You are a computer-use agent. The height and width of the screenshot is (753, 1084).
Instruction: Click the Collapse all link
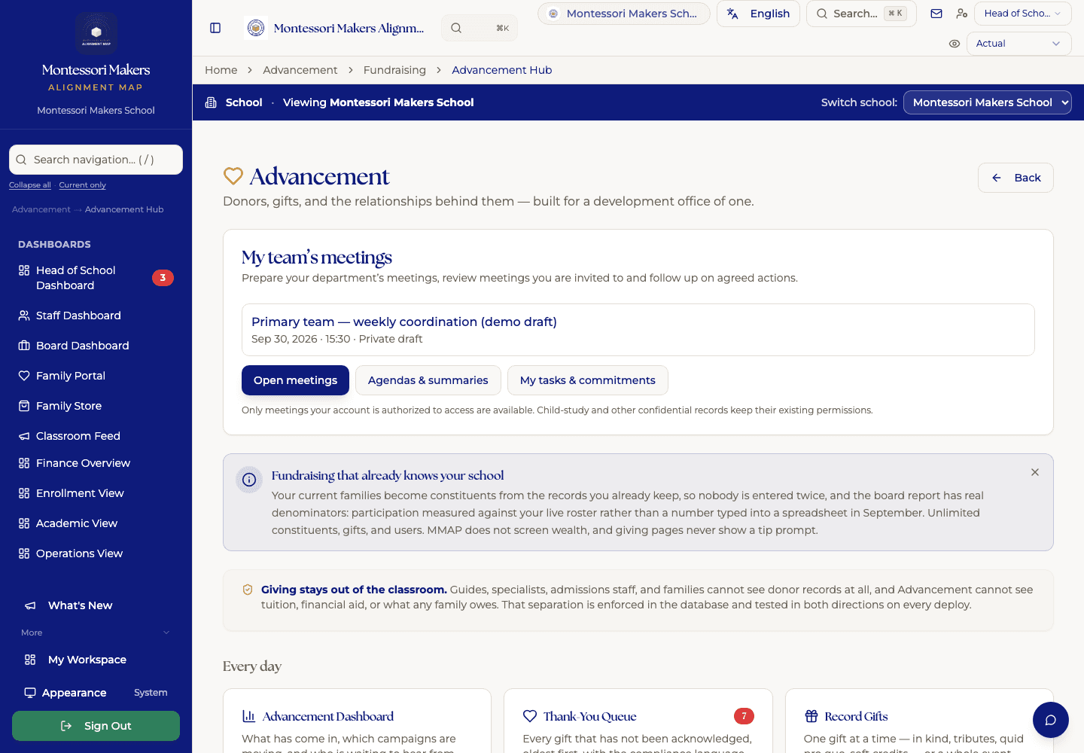coord(30,185)
